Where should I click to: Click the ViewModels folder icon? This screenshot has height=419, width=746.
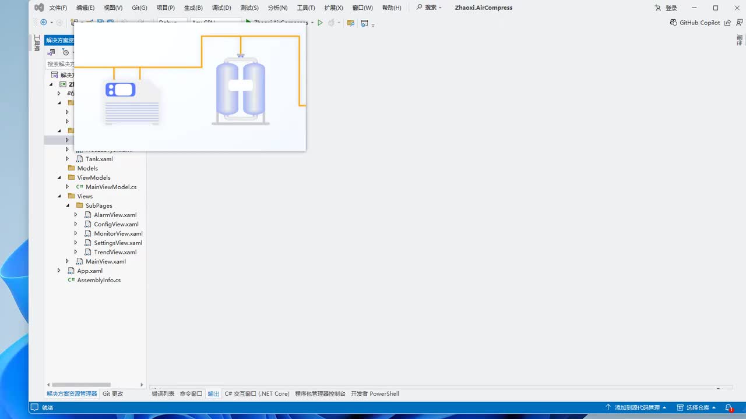tap(71, 177)
